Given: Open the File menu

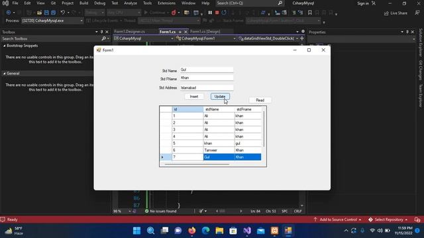Looking at the screenshot, I should coord(15,3).
